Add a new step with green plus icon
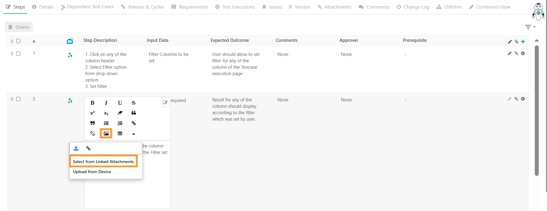Image resolution: width=547 pixels, height=211 pixels. (x=523, y=42)
